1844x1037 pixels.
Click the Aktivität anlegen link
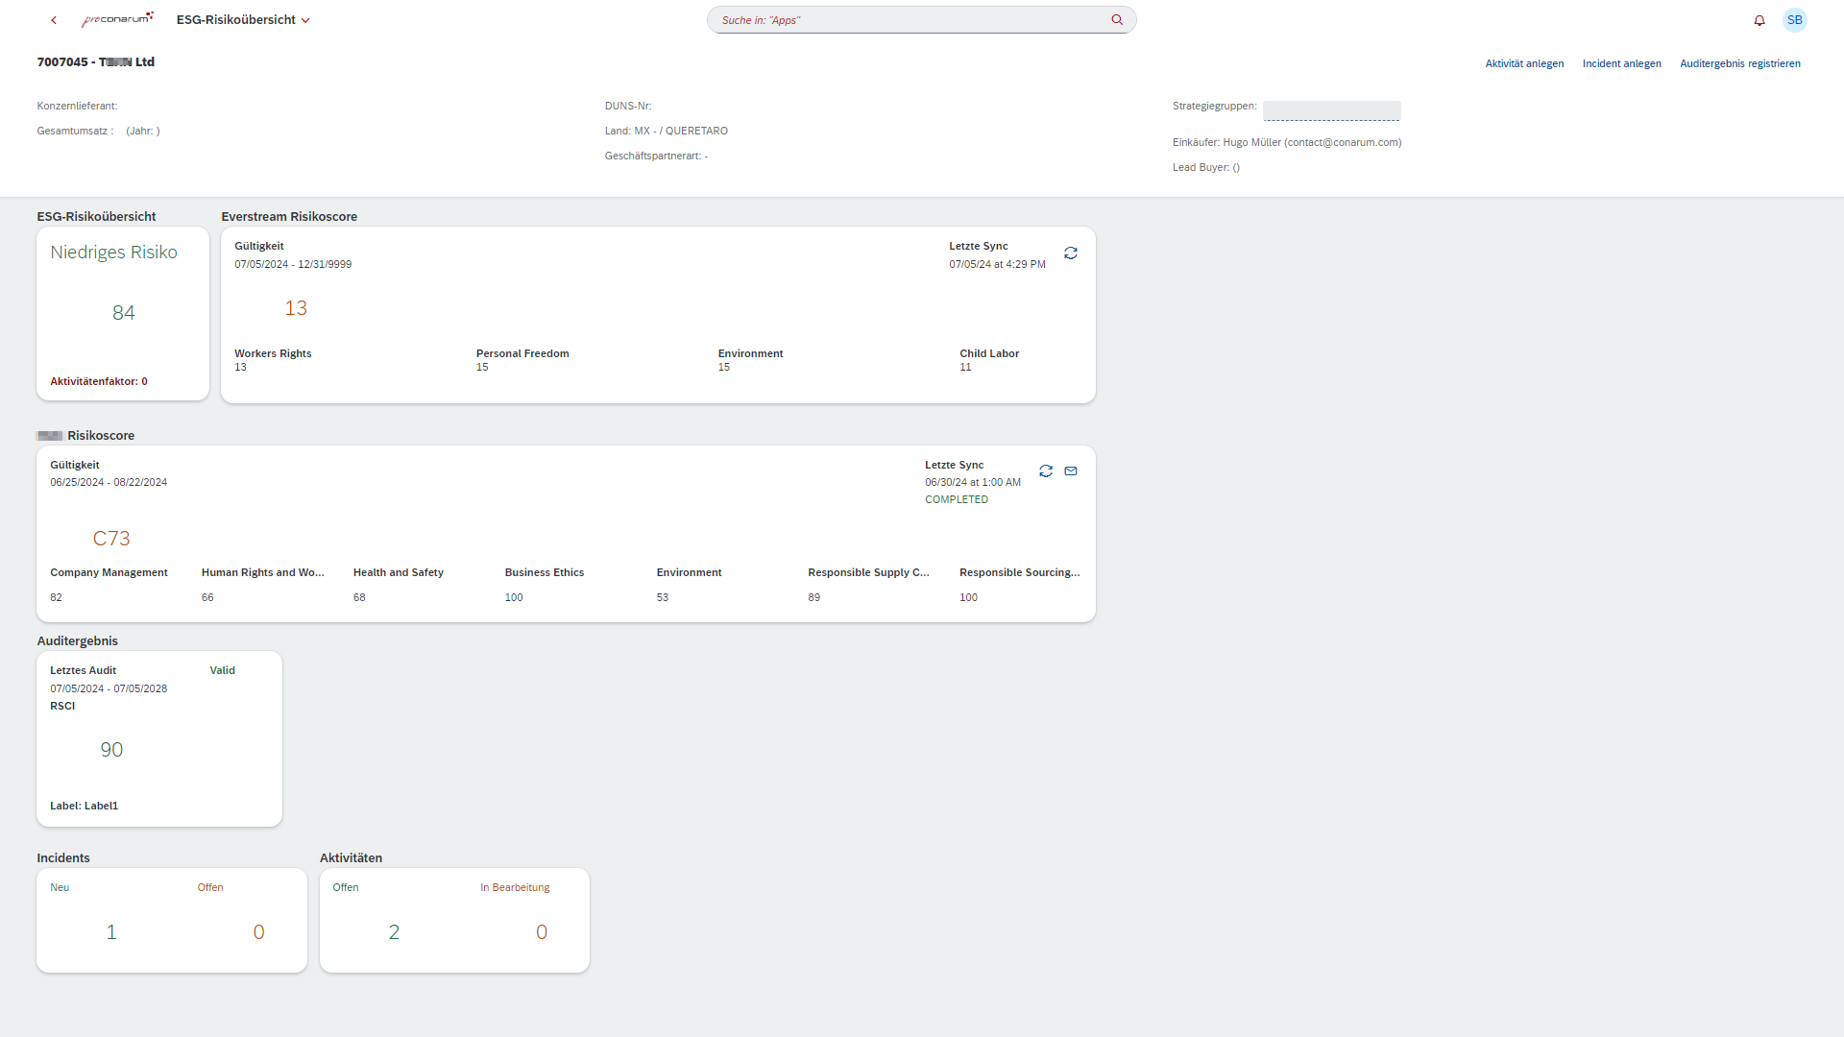click(x=1524, y=63)
